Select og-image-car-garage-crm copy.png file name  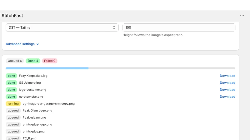click(49, 104)
